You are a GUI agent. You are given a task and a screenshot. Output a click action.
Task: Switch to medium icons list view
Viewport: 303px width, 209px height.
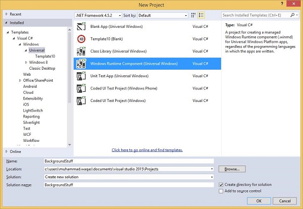[x=201, y=15]
